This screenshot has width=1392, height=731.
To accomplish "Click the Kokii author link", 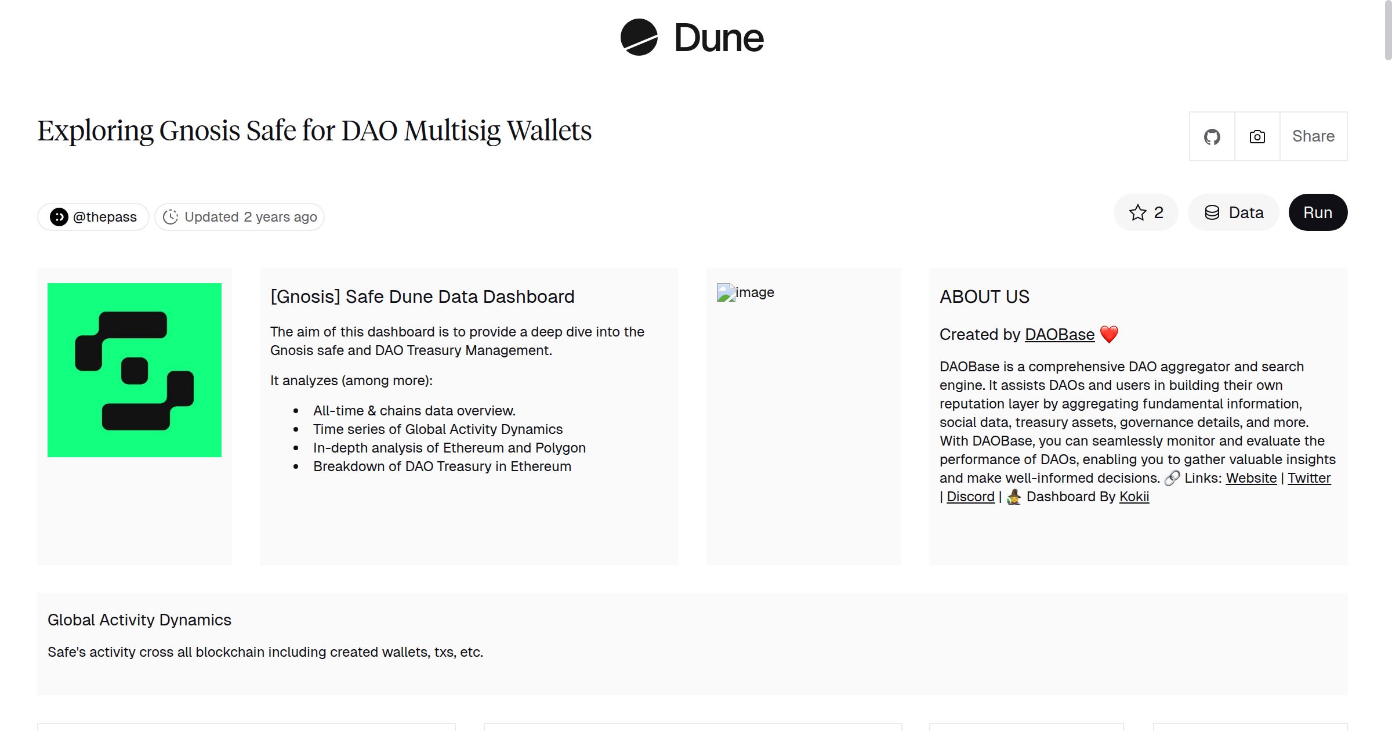I will (x=1134, y=497).
